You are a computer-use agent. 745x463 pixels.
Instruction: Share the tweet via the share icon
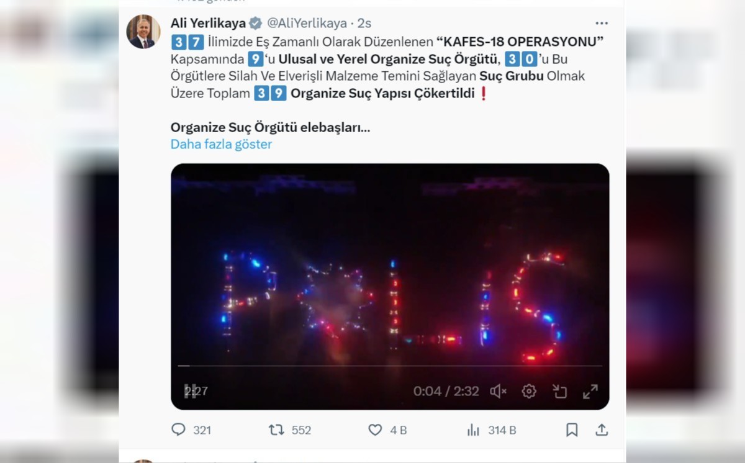pyautogui.click(x=601, y=429)
